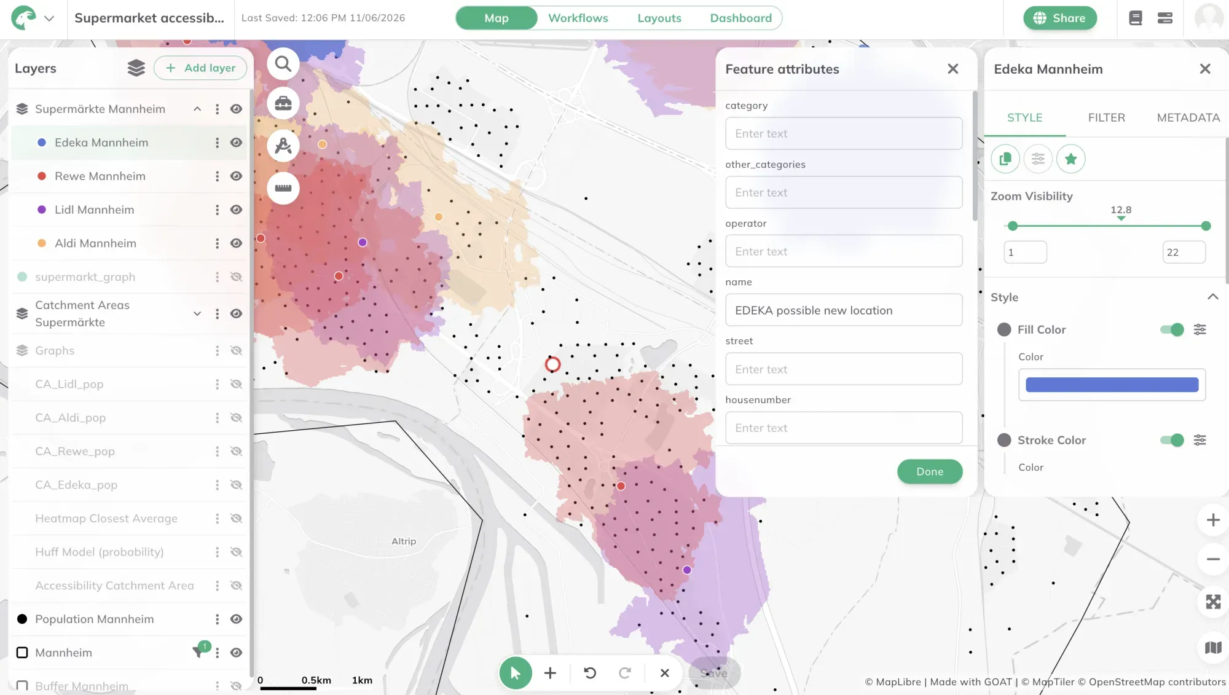Screen dimensions: 1229x695
Task: Open the jobs status icon in header
Action: coord(1165,18)
